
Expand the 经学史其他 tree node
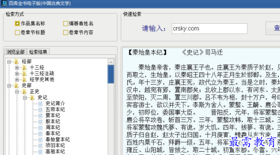pyautogui.click(x=17, y=80)
